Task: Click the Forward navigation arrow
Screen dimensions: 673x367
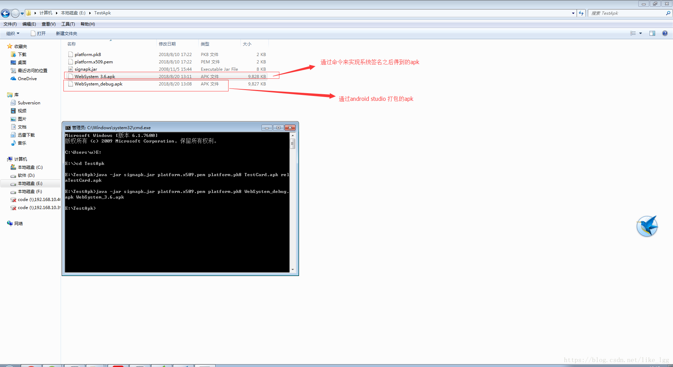Action: pyautogui.click(x=15, y=13)
